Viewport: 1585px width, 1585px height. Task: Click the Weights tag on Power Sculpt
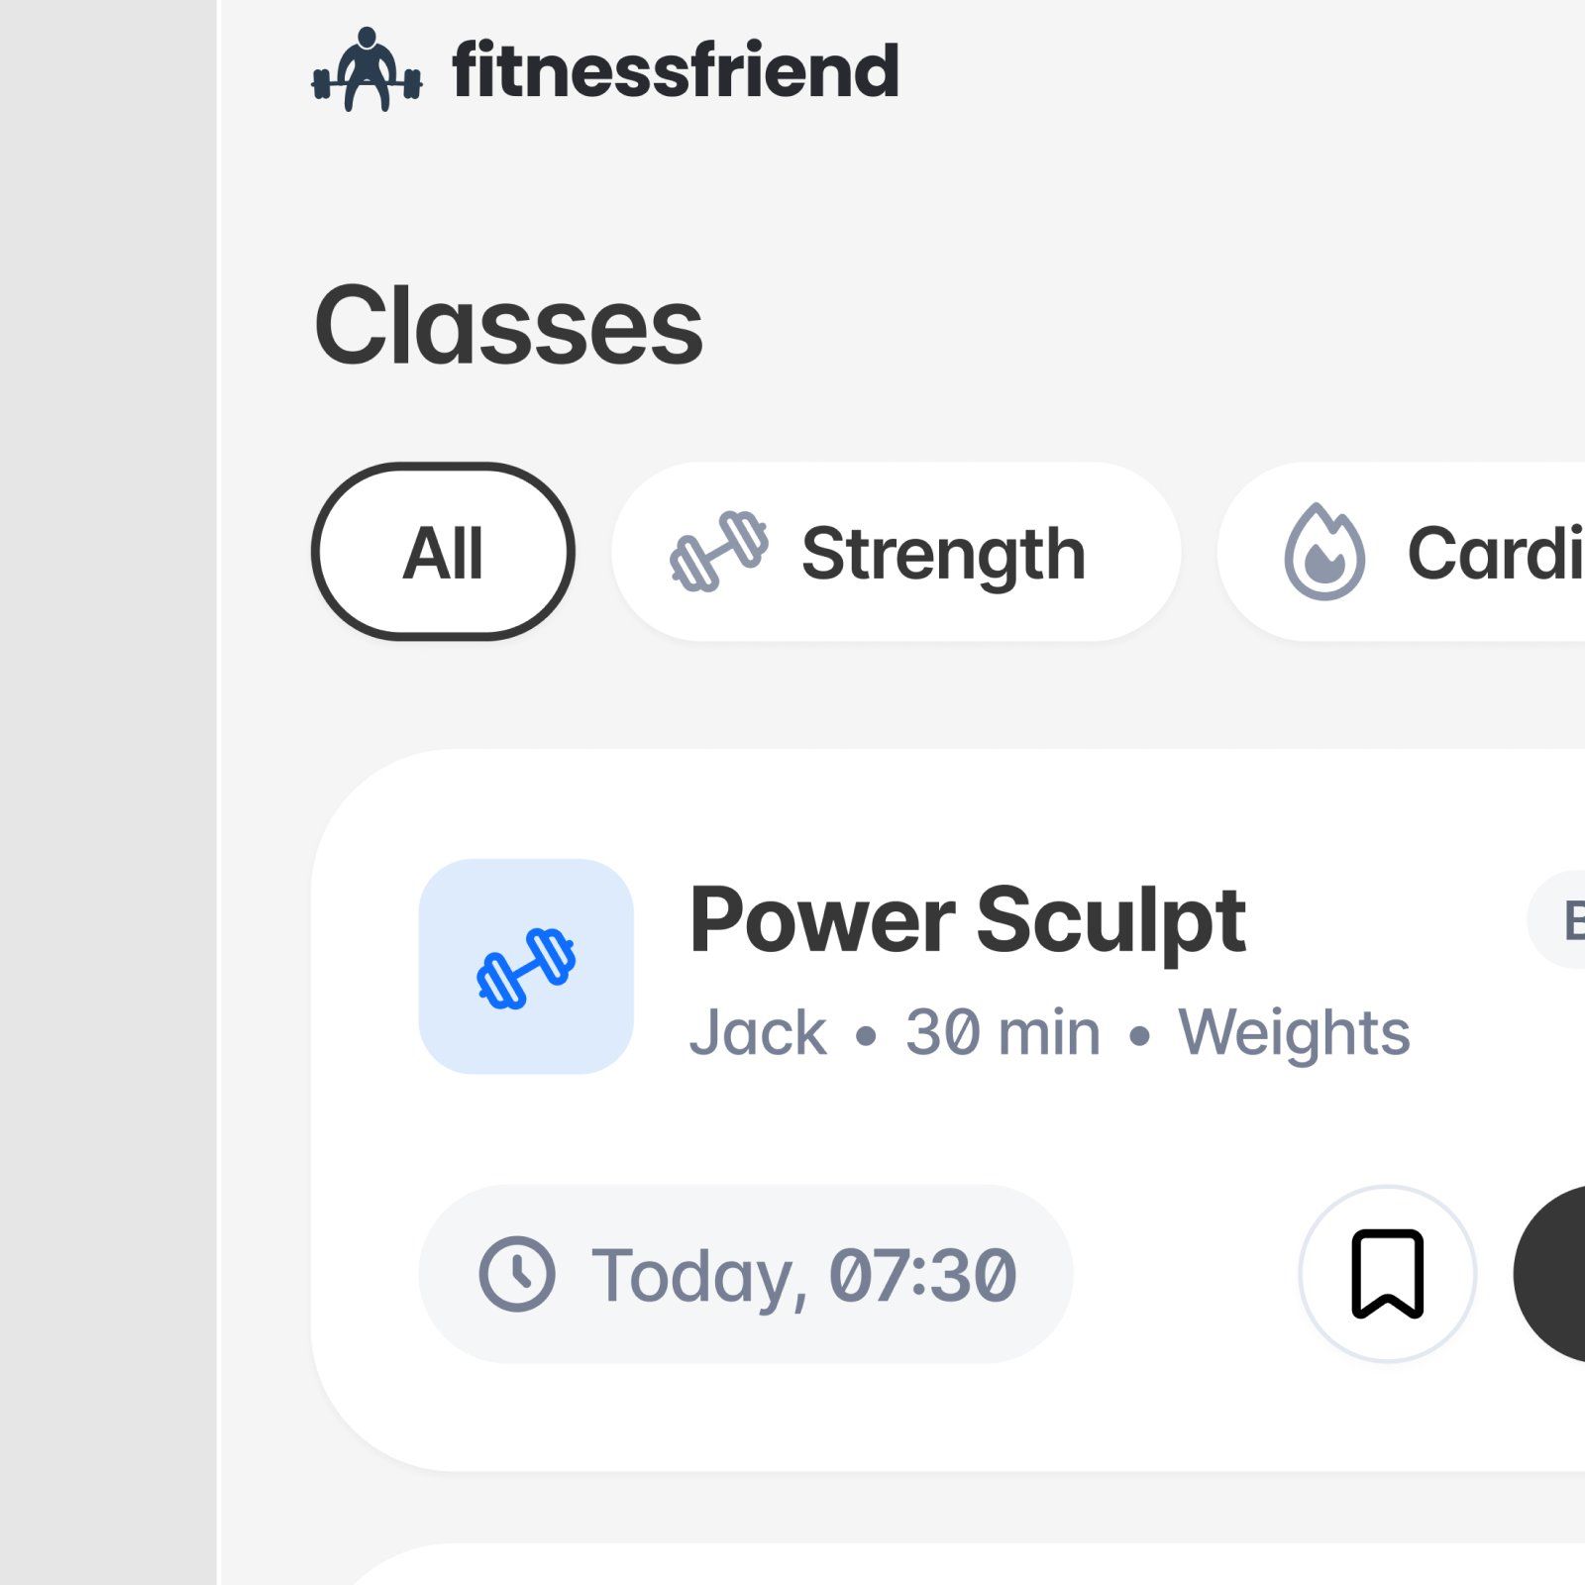pyautogui.click(x=1294, y=1032)
